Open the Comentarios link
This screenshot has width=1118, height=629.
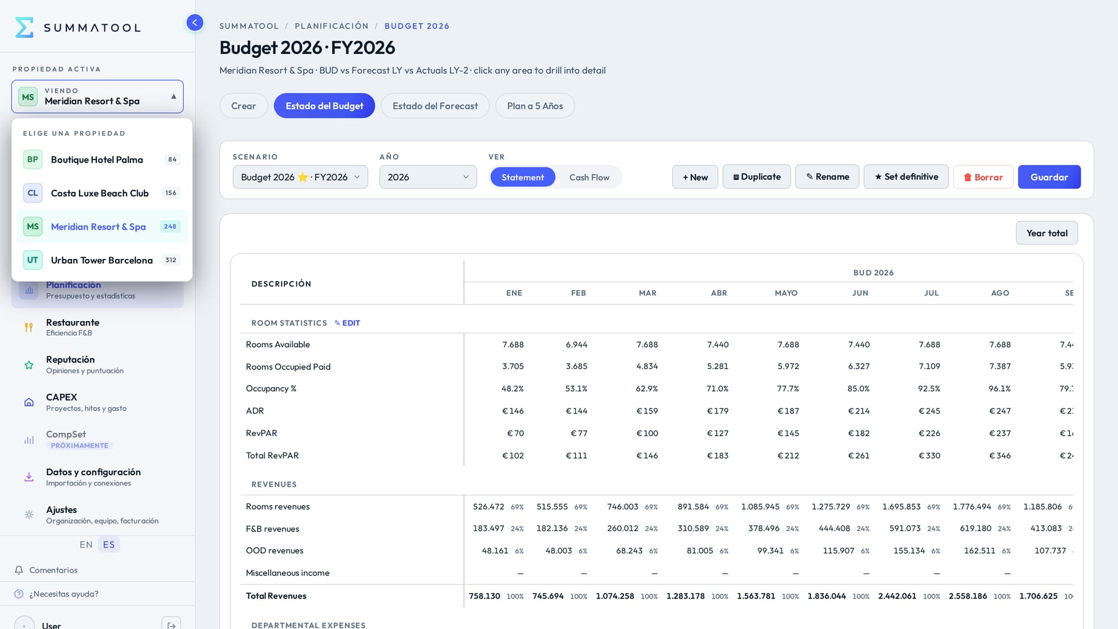click(53, 570)
